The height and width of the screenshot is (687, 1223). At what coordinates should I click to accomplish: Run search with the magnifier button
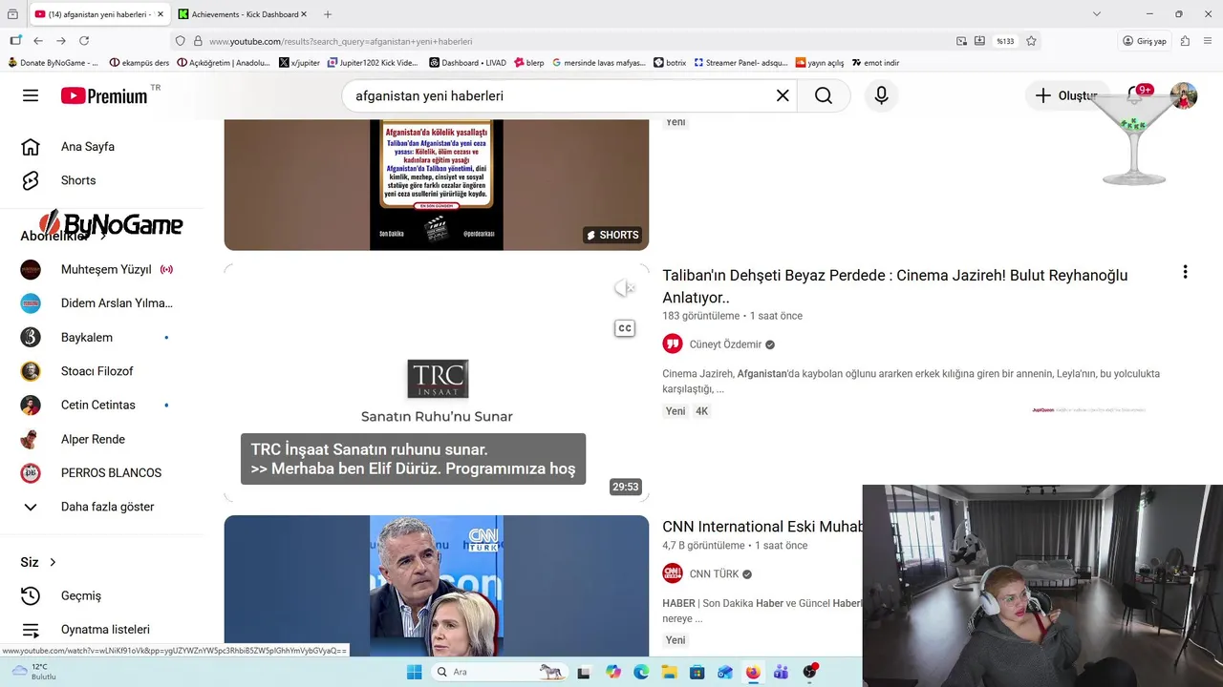pyautogui.click(x=824, y=95)
